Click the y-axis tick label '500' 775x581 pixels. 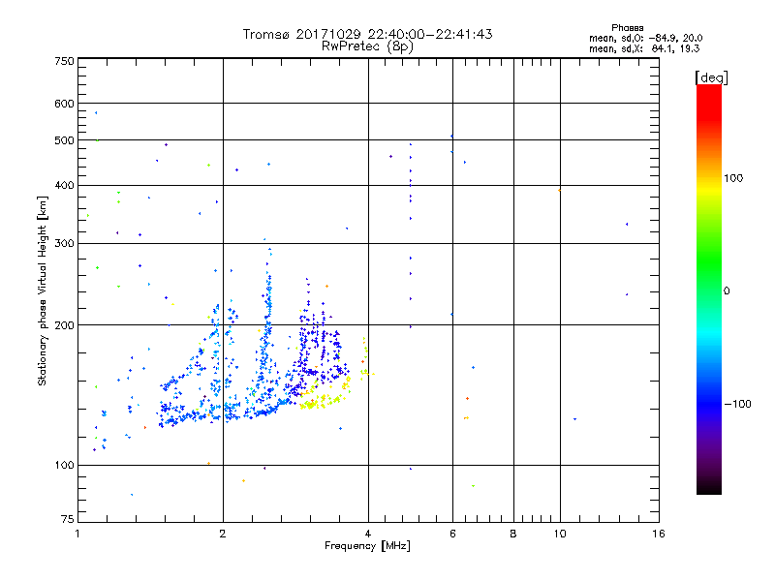(x=64, y=140)
